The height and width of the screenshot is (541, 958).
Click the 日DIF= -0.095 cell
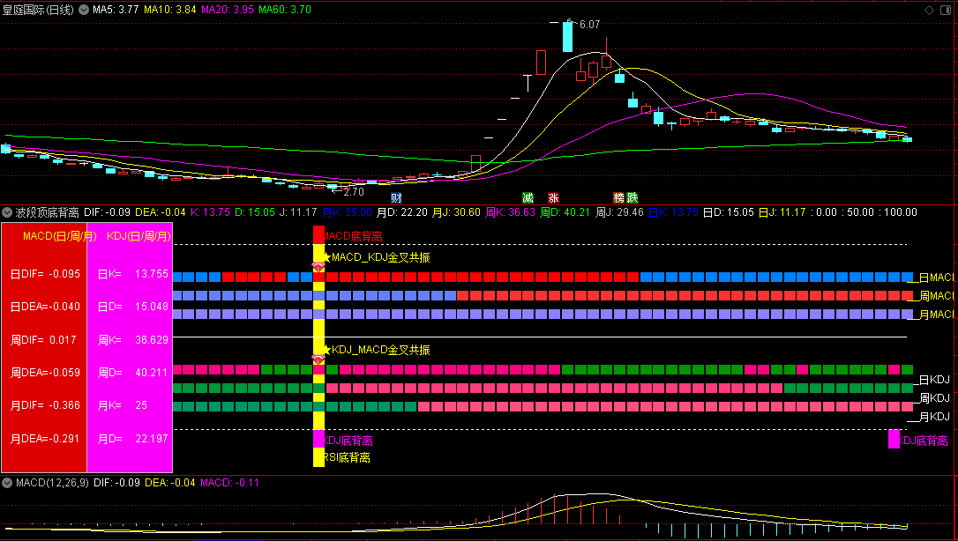click(x=45, y=274)
